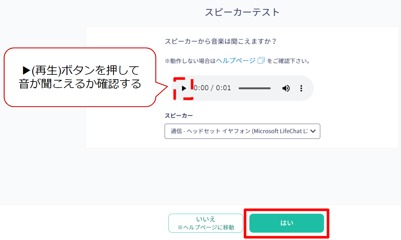Choose いいえ to go to help page
Image resolution: width=401 pixels, height=240 pixels.
coord(206,223)
